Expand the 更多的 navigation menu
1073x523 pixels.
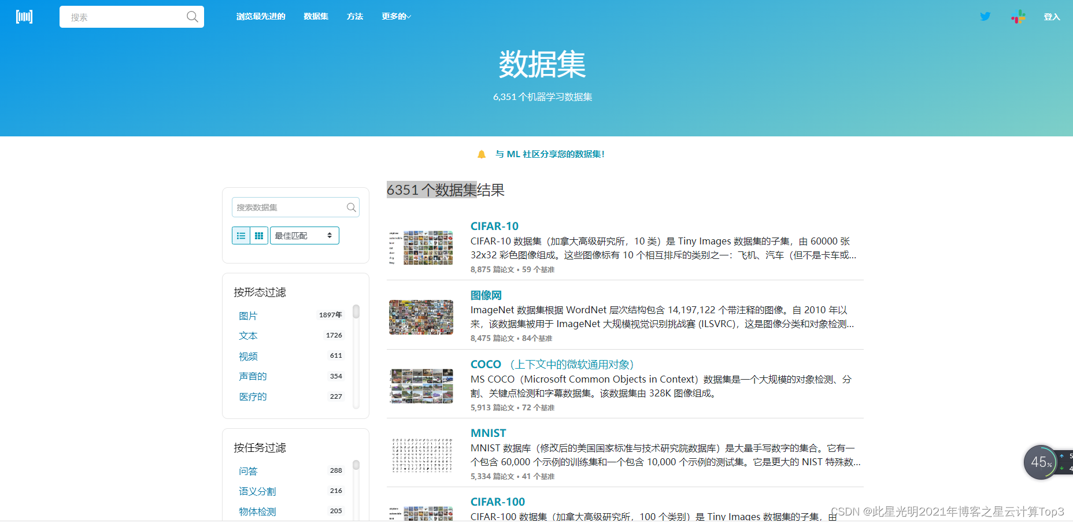[x=396, y=17]
